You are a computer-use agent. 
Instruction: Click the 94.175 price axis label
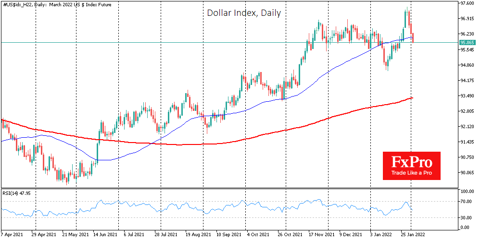pyautogui.click(x=468, y=81)
